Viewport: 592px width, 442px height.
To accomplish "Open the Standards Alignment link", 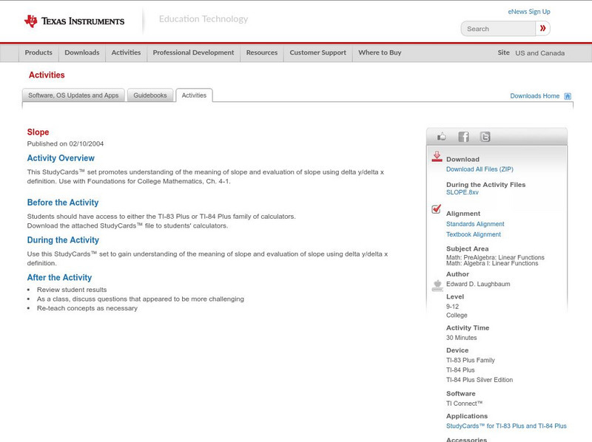I will (475, 224).
